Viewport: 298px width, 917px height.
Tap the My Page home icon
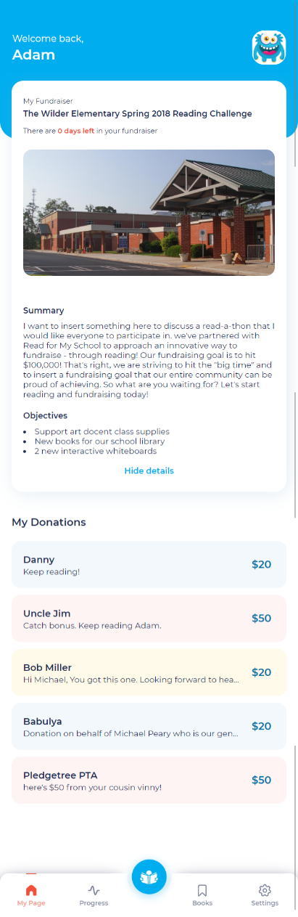click(31, 890)
